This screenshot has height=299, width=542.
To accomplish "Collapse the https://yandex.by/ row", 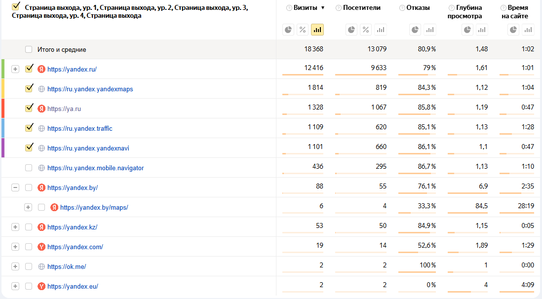I will (x=15, y=187).
